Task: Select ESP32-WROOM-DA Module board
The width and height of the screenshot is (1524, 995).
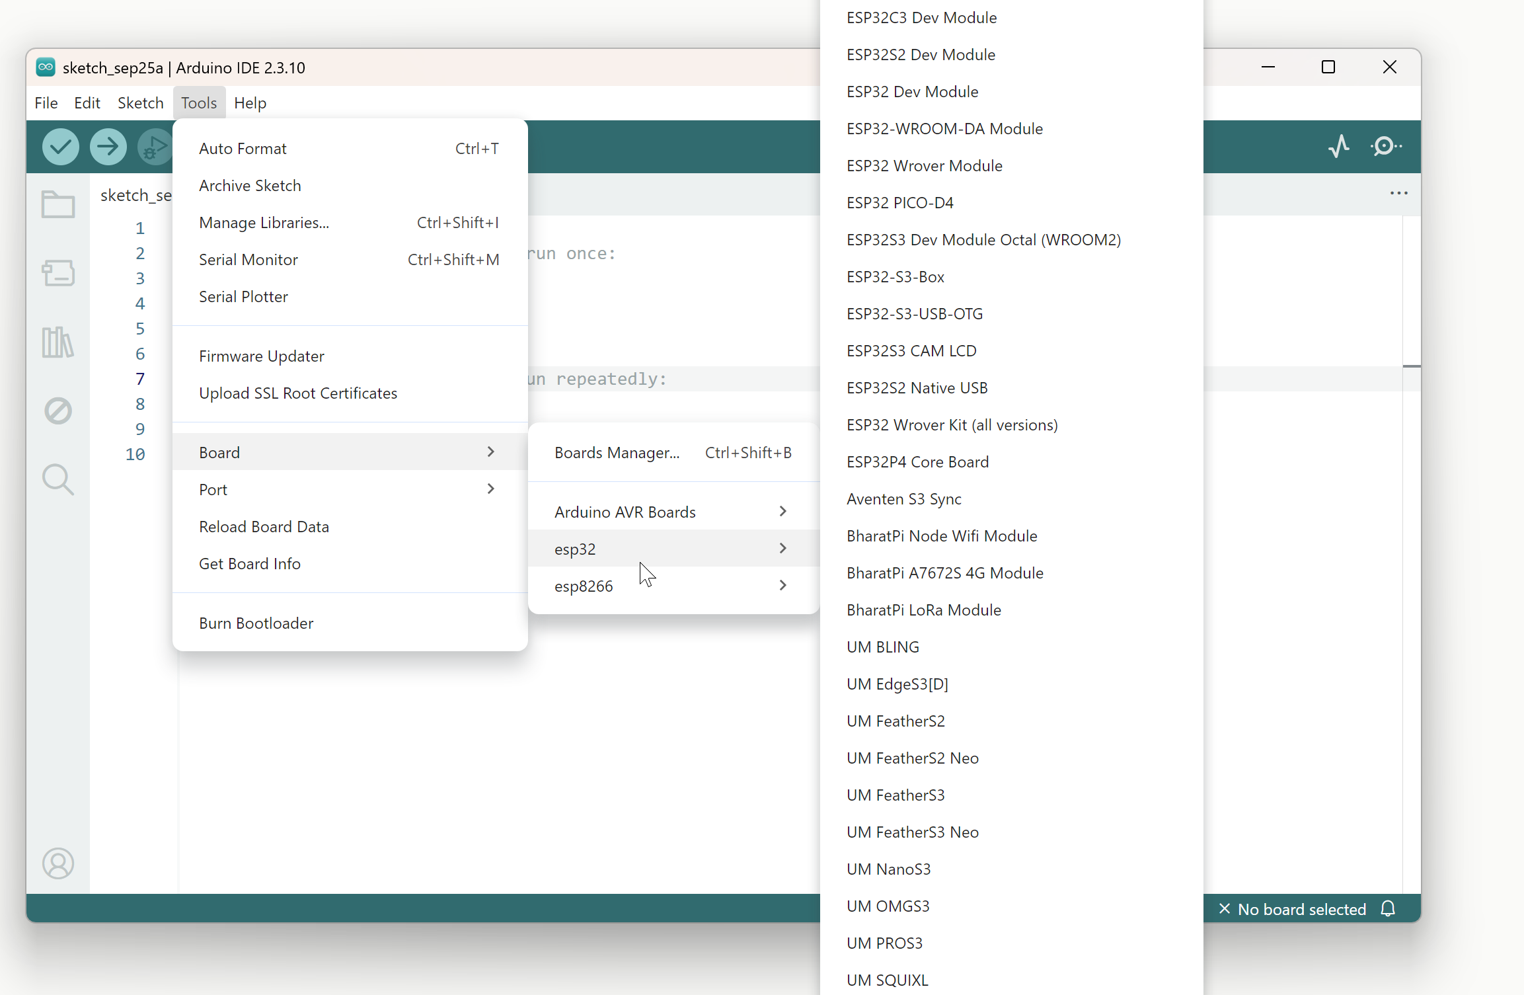Action: 1011,128
